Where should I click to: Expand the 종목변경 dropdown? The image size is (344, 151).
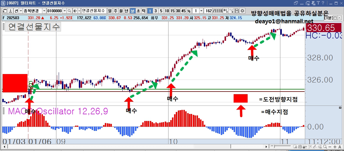(x=44, y=11)
